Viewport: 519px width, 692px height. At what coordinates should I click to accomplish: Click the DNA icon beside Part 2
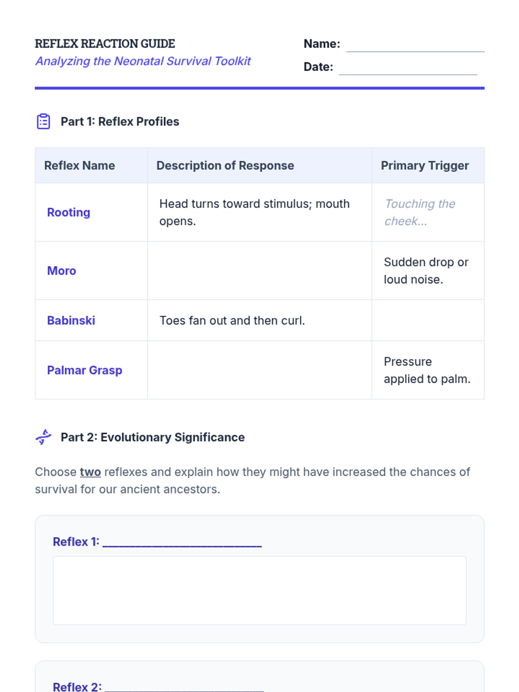[x=43, y=437]
